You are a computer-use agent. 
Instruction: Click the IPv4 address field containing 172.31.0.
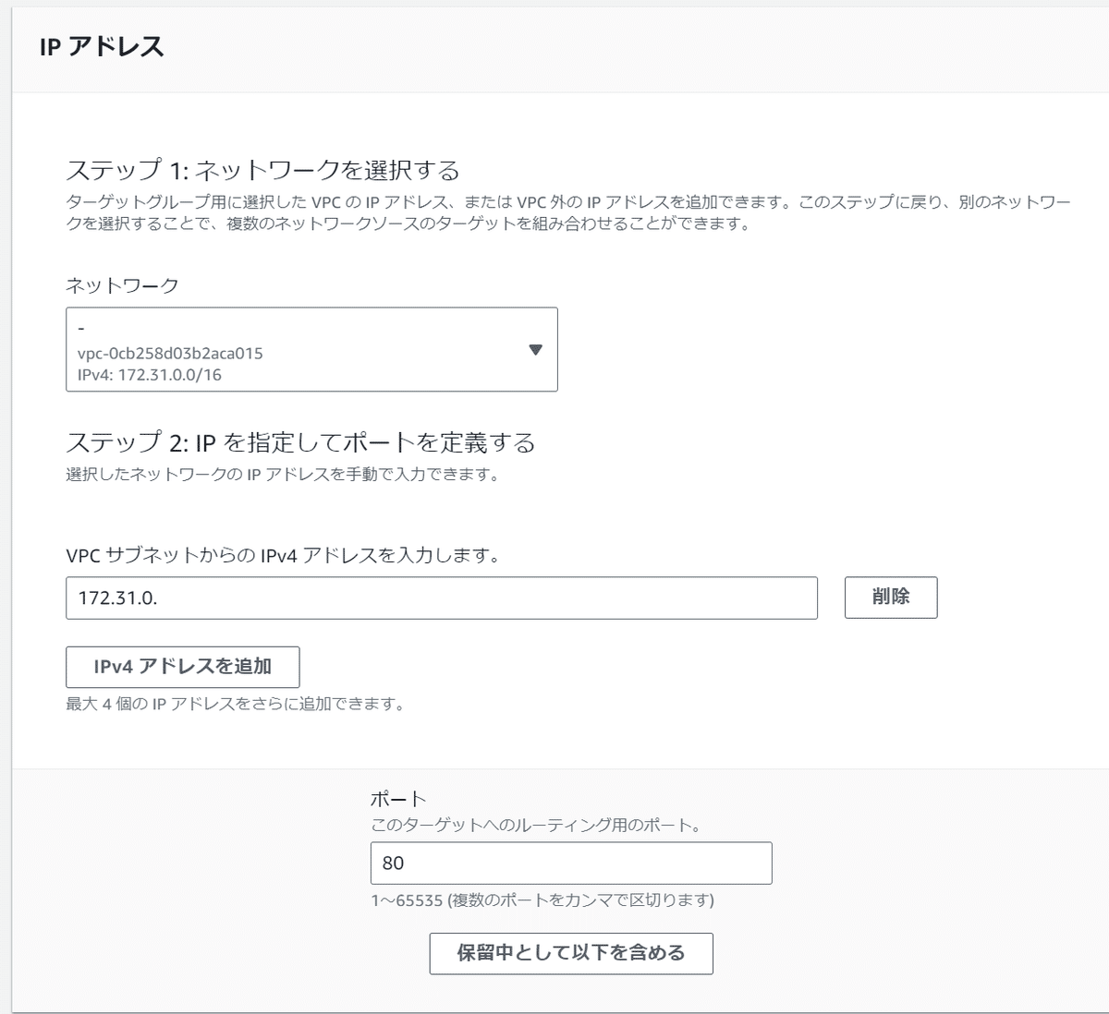coord(441,598)
